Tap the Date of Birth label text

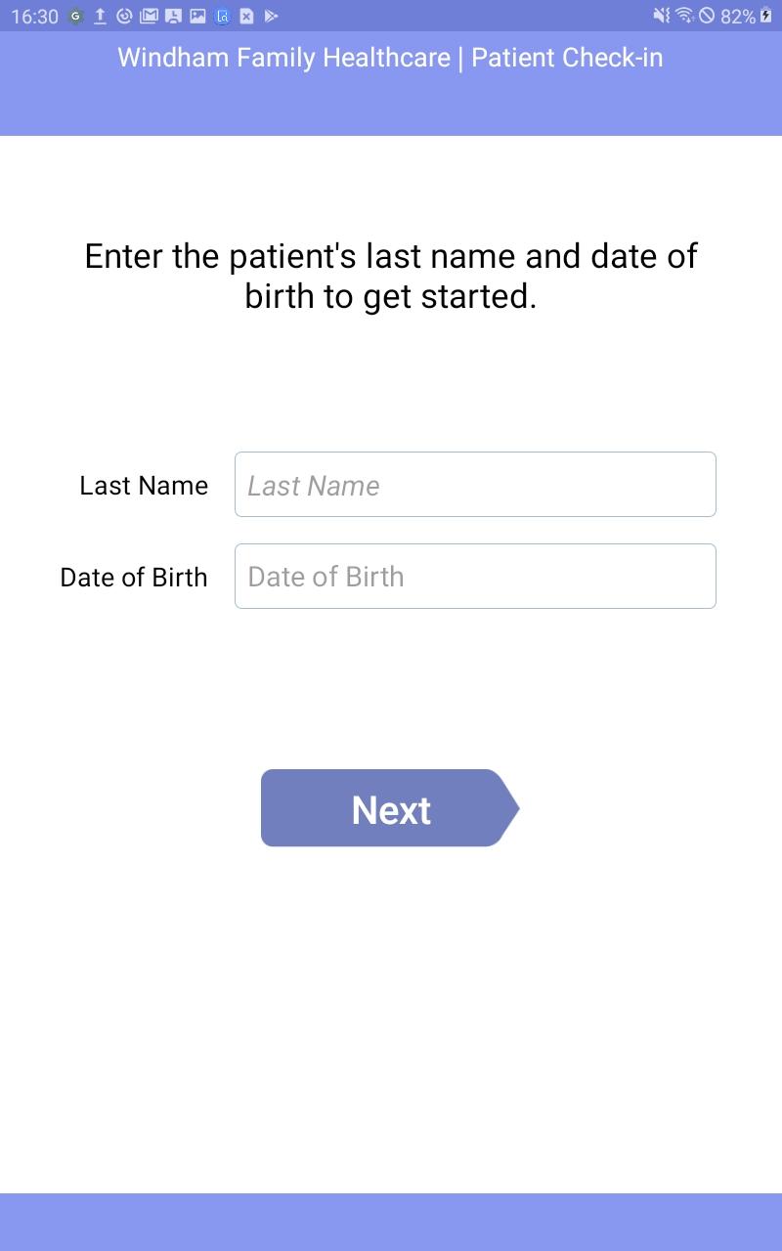click(x=134, y=578)
